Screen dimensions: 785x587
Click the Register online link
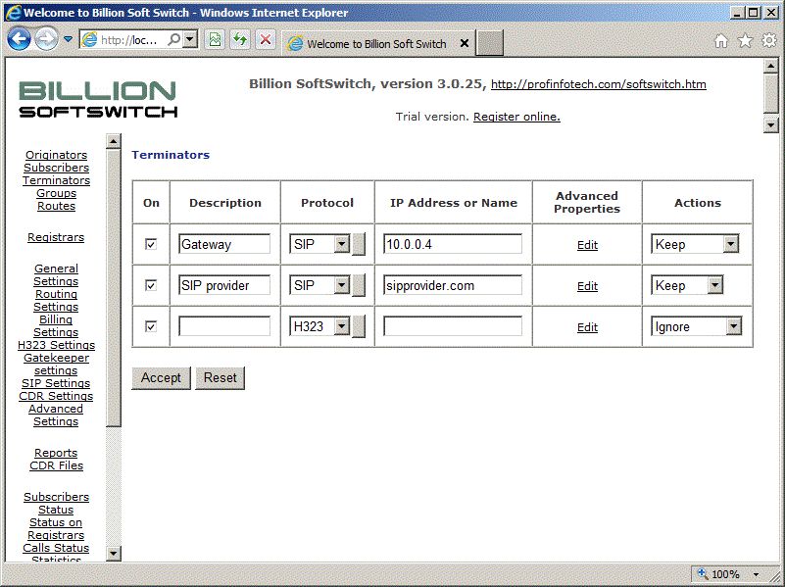(516, 117)
